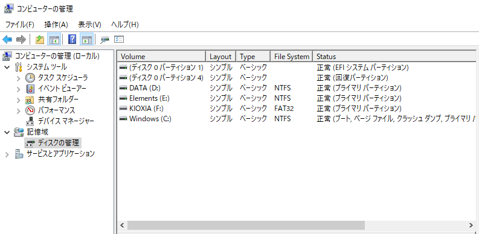
Task: Select the Shared Folders icon
Action: click(30, 100)
